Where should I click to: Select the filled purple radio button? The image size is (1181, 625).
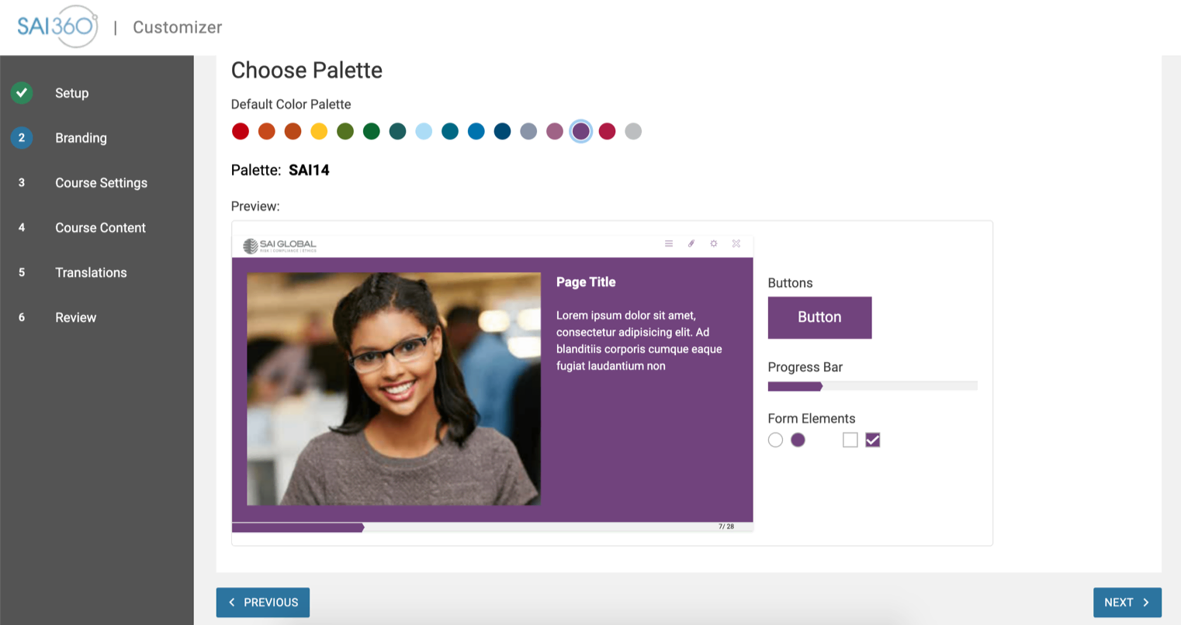(798, 440)
